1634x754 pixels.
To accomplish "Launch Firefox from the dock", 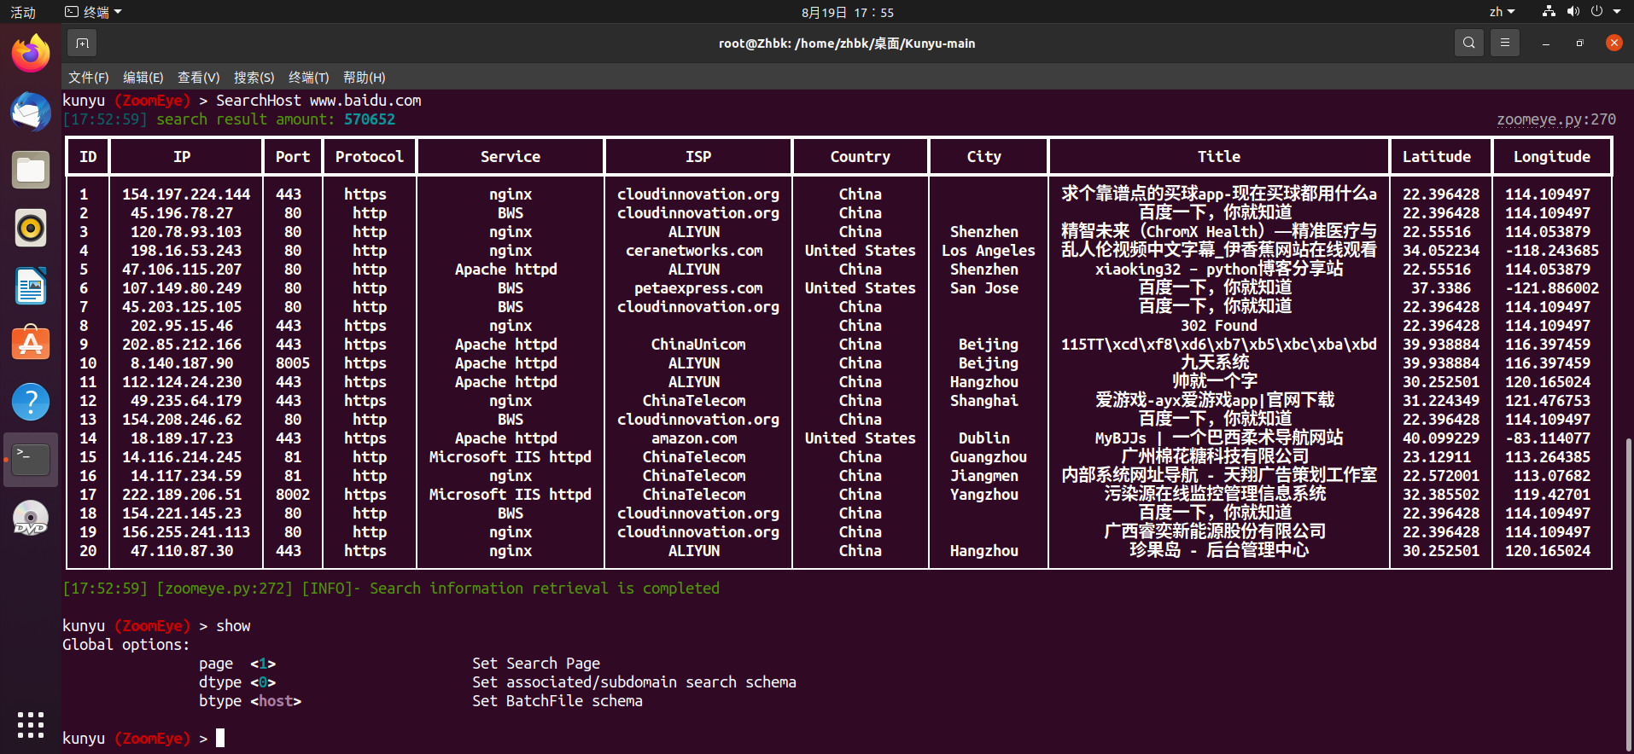I will pyautogui.click(x=31, y=54).
